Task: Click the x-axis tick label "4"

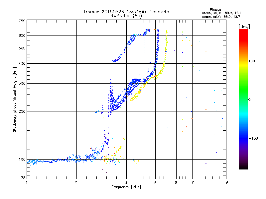Action: tap(126, 183)
